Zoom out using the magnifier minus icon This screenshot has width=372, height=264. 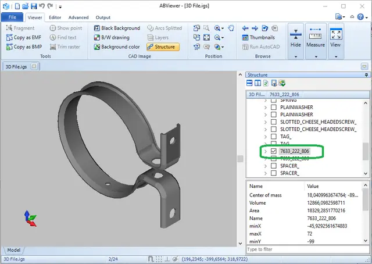point(217,37)
